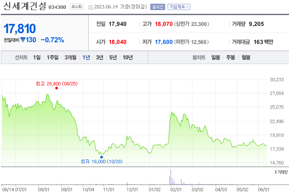
Task: Click the 상한가 23,300 text
Action: pos(192,24)
